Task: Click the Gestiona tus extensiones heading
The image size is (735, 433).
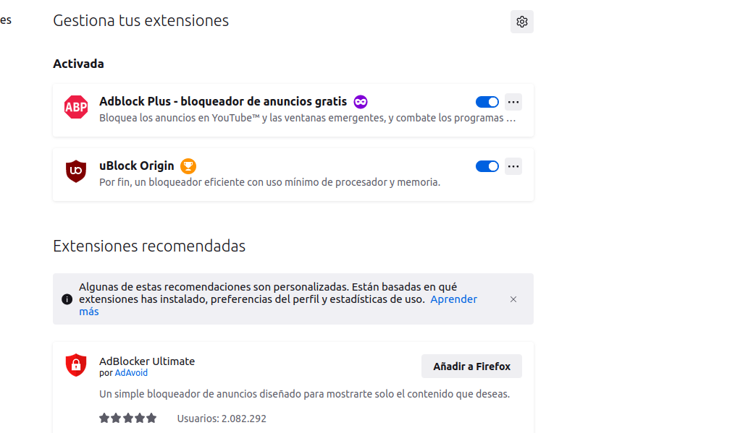Action: 140,20
